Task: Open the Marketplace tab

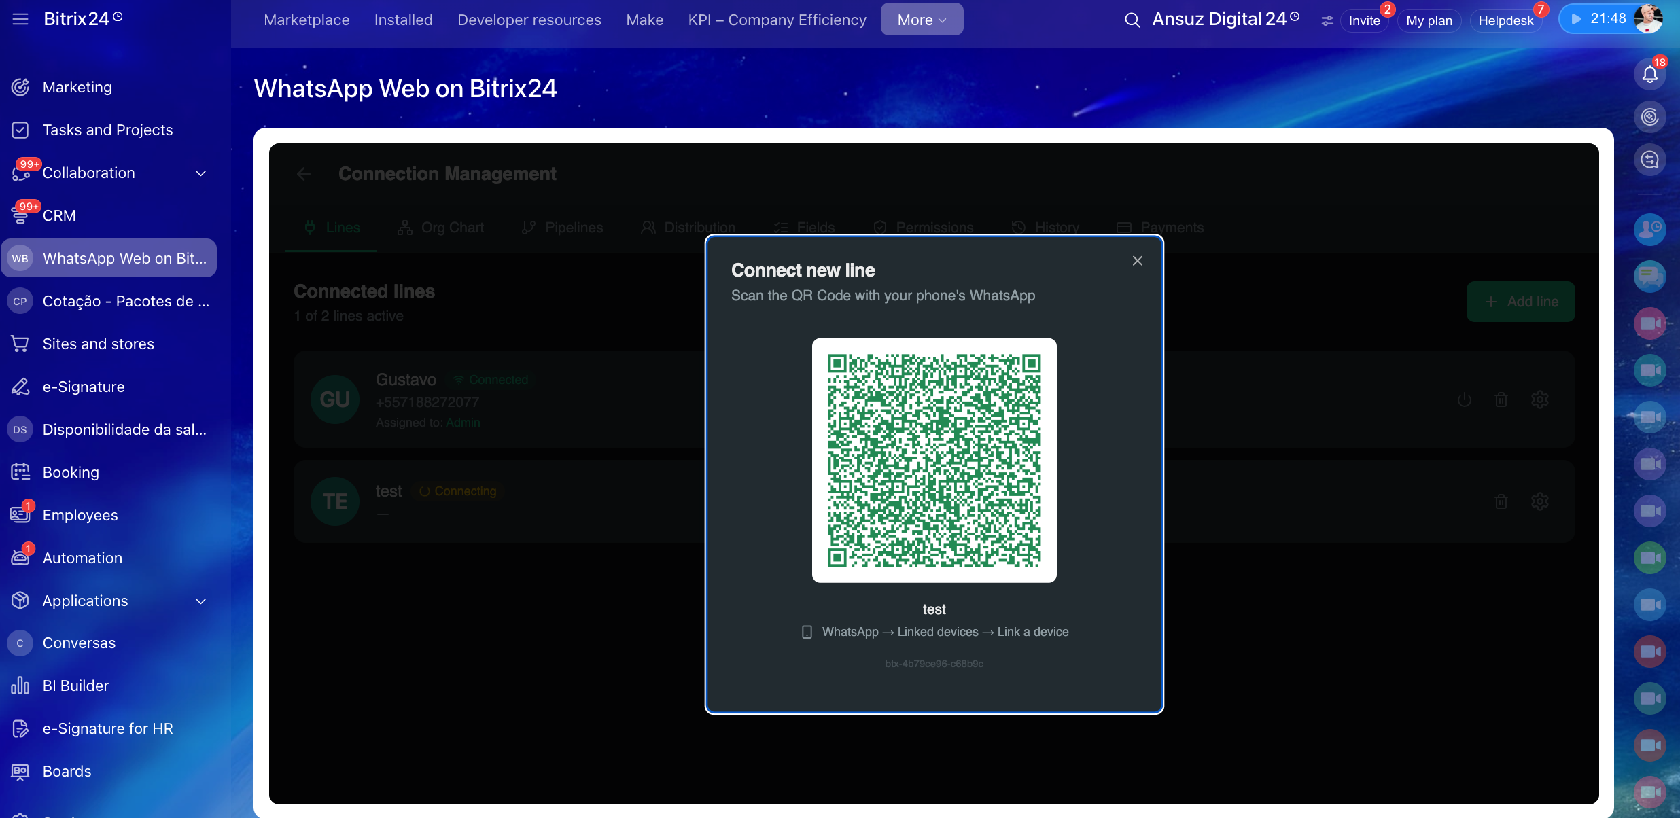Action: click(307, 20)
